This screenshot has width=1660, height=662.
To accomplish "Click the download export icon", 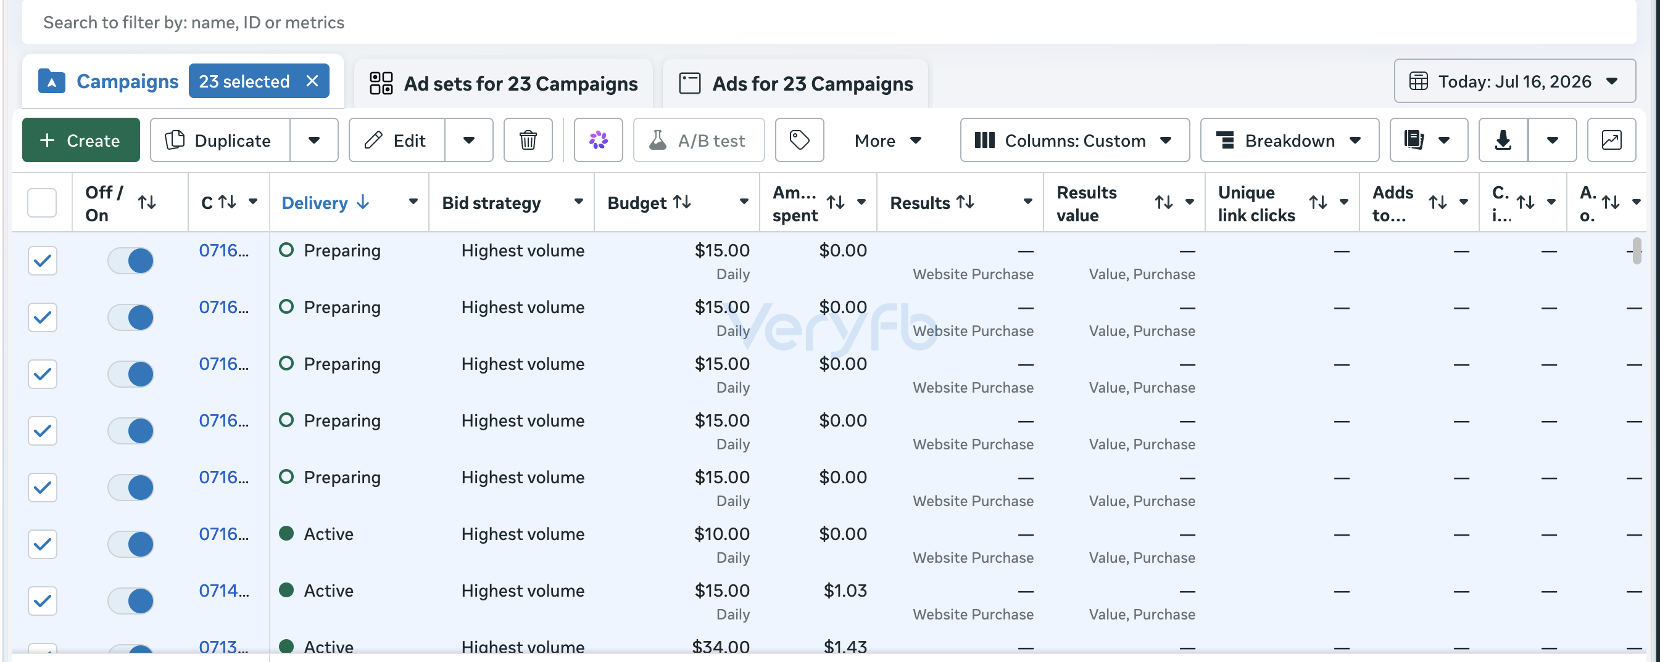I will coord(1503,140).
